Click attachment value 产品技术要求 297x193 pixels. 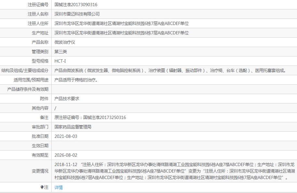67,99
